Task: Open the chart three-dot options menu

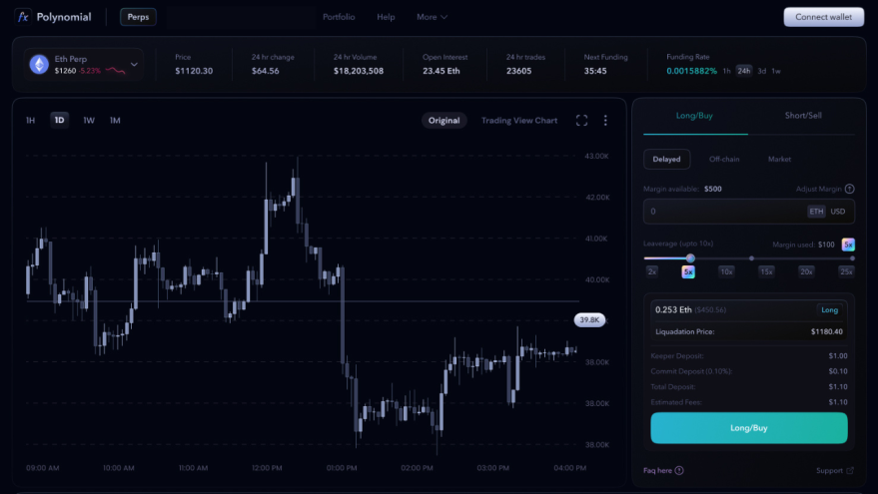Action: tap(605, 121)
